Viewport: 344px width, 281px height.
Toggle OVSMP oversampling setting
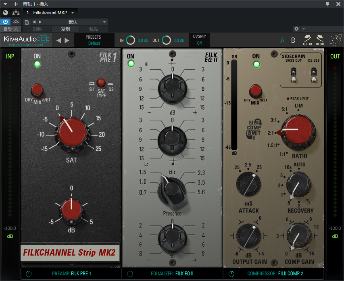[199, 40]
